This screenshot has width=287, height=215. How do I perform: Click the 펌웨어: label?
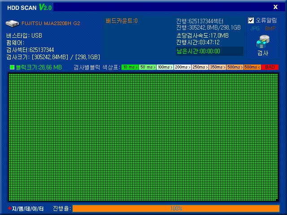click(15, 43)
